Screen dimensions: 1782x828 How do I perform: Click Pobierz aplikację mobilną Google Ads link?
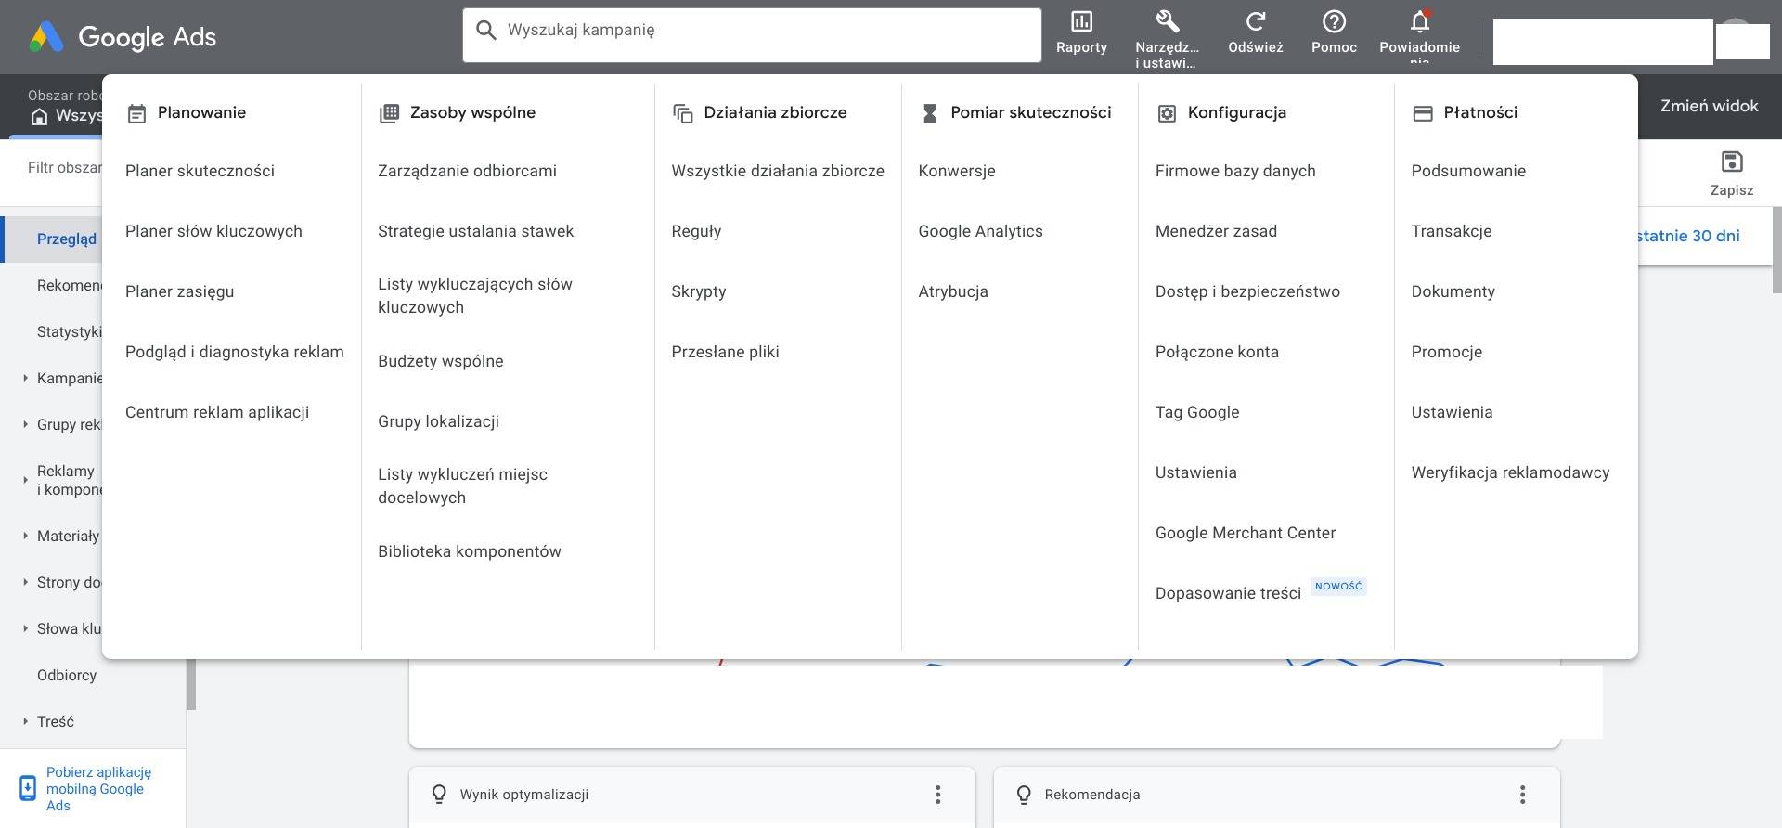tap(98, 789)
